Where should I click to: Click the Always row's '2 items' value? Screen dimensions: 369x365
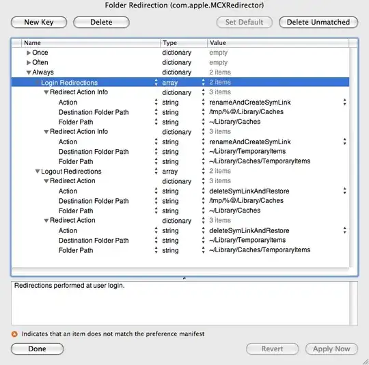220,72
